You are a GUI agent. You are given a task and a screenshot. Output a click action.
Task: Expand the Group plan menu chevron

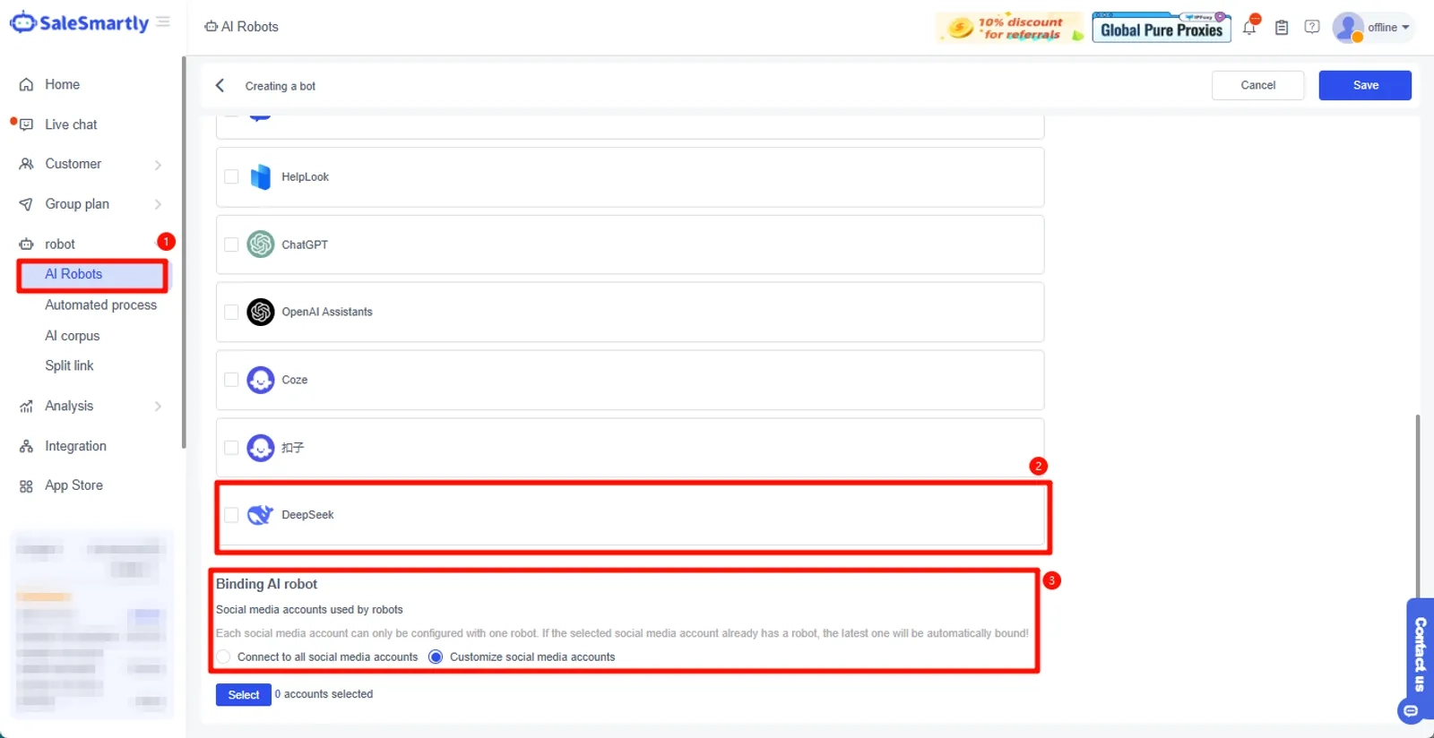158,204
